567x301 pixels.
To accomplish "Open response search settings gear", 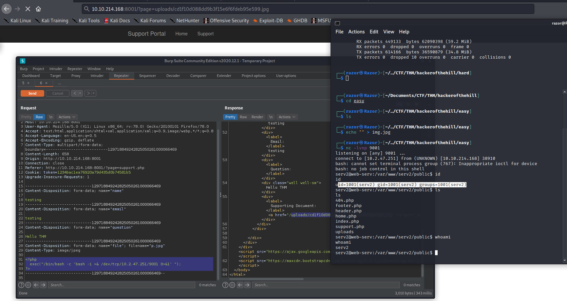I will tap(232, 285).
